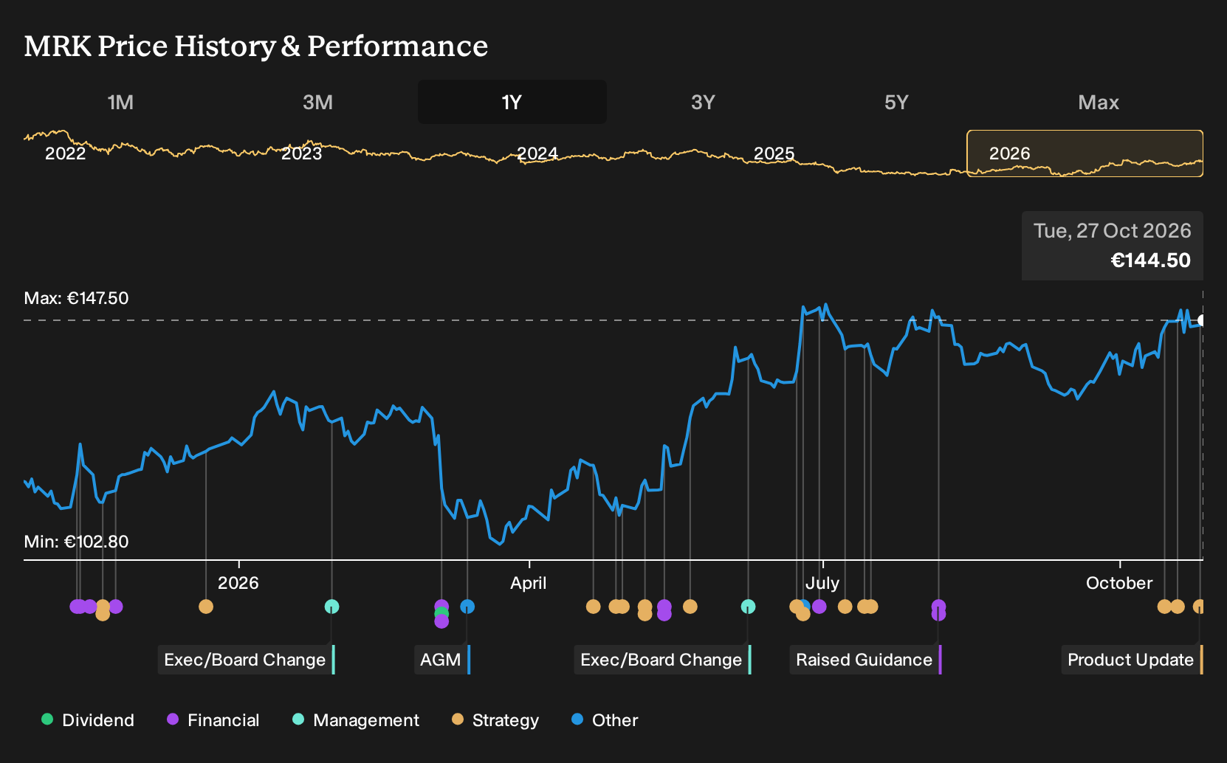Viewport: 1227px width, 763px height.
Task: Show the Max time range
Action: tap(1099, 102)
